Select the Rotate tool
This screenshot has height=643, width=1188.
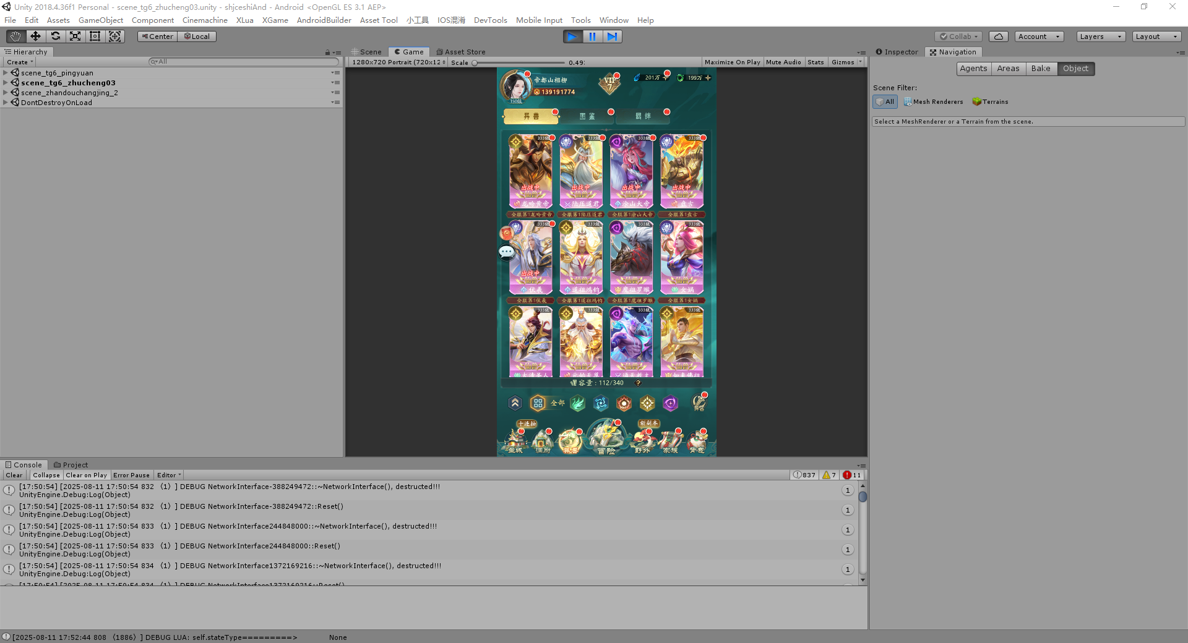pos(55,36)
